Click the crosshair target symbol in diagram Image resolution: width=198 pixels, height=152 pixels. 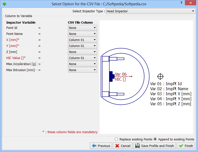160,76
